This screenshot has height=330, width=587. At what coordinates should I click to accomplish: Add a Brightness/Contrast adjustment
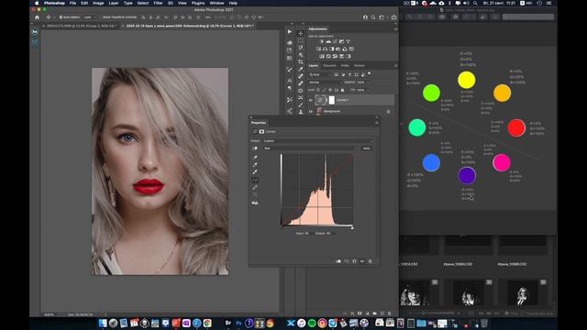pos(322,41)
